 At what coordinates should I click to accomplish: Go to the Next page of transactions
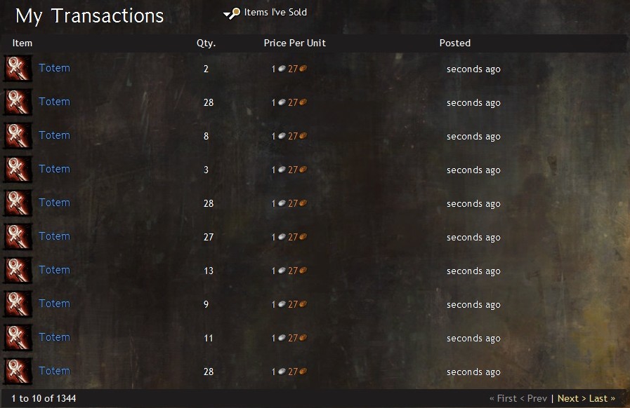(x=571, y=398)
